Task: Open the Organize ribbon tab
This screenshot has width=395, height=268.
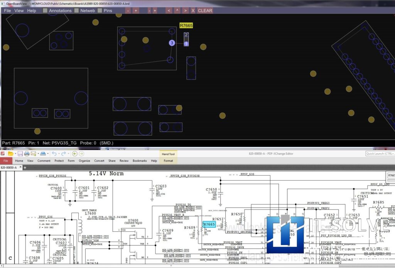Action: (84, 161)
